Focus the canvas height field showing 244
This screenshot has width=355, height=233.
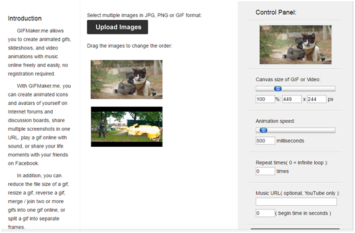point(317,99)
